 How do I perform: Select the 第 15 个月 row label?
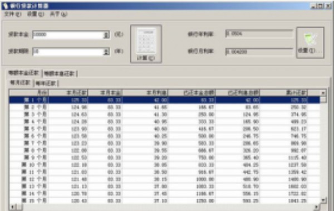point(35,200)
